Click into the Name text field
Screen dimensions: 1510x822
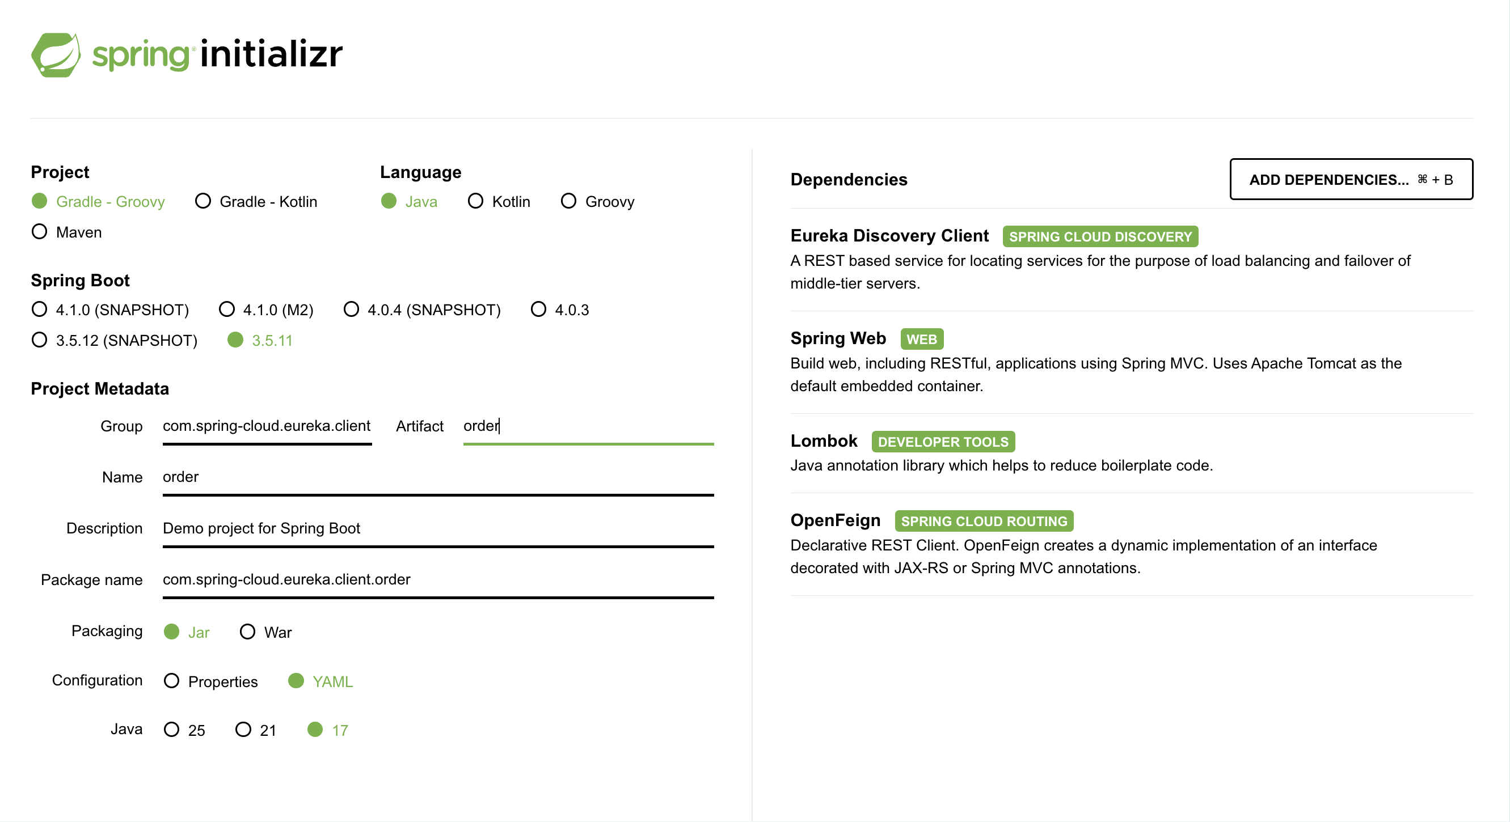coord(438,478)
